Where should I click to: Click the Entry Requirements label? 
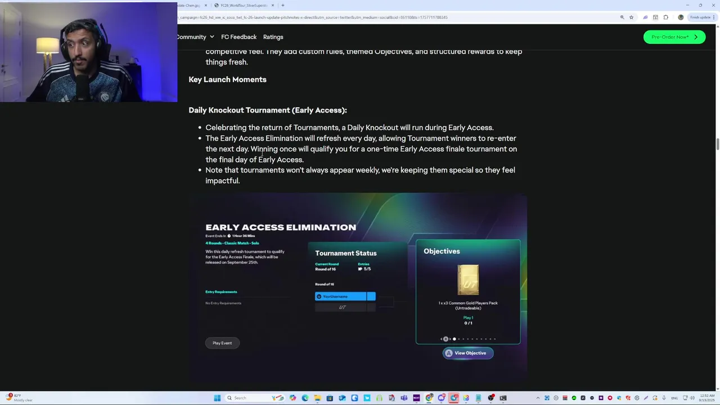coord(221,292)
